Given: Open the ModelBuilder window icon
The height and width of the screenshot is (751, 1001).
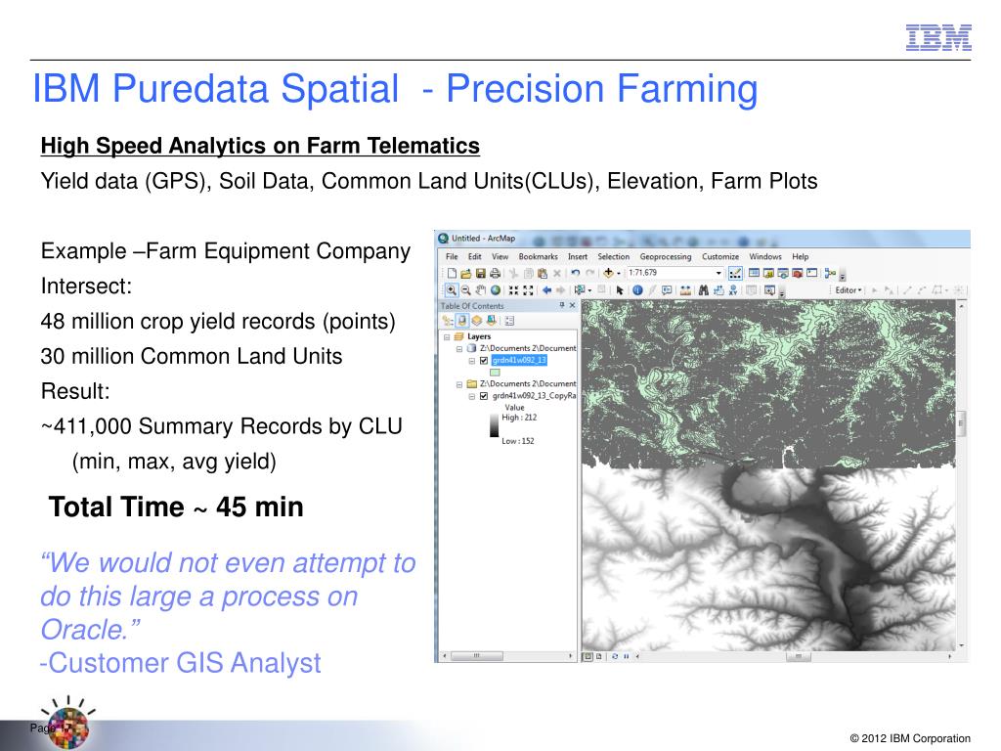Looking at the screenshot, I should click(x=830, y=273).
